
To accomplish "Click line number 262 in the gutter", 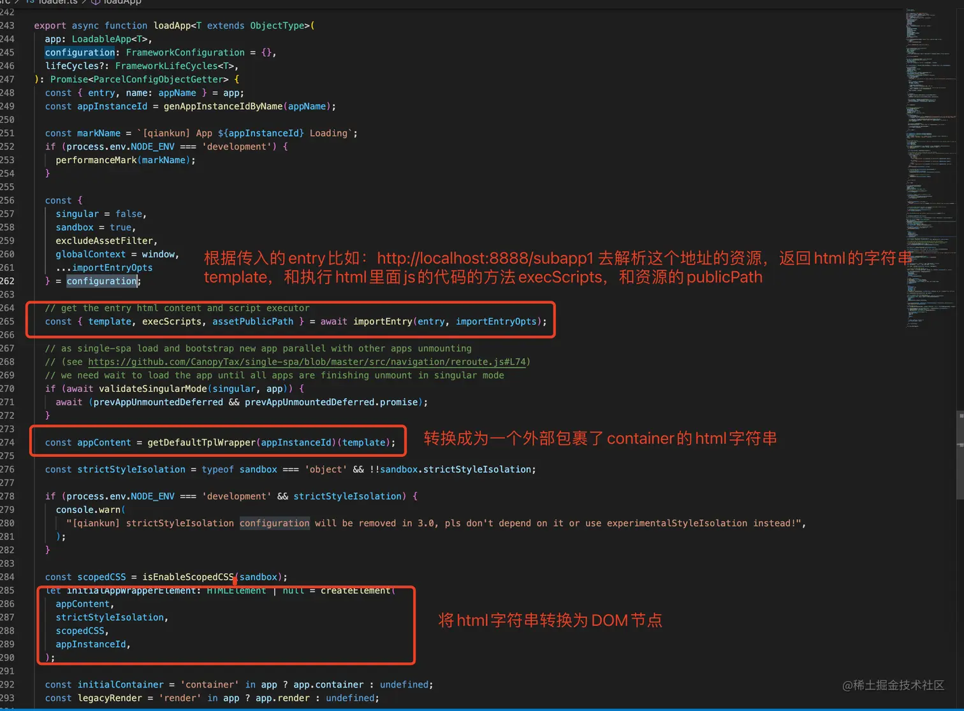I will pos(7,281).
